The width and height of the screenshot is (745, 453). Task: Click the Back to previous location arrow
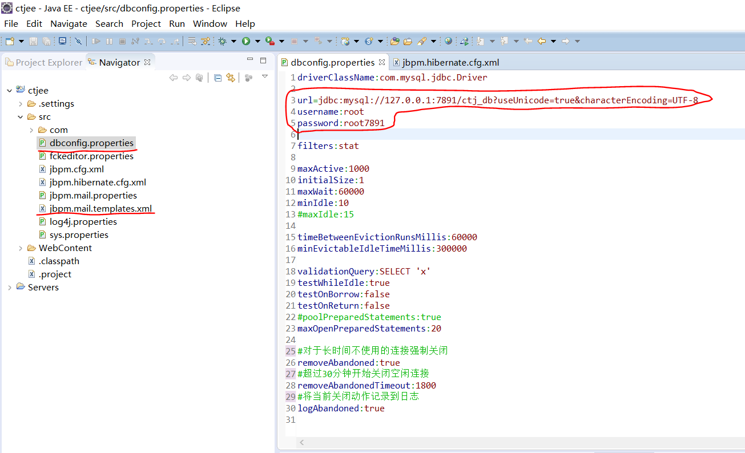pyautogui.click(x=542, y=41)
